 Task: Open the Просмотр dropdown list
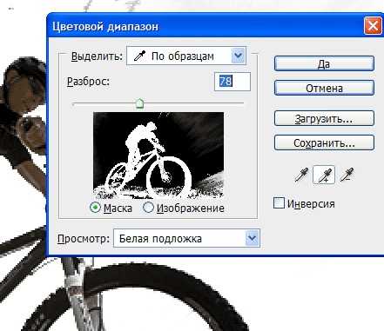(186, 238)
